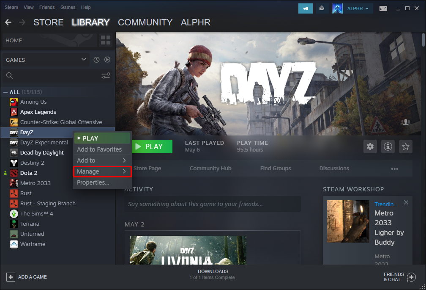
Task: Open the inbox envelope icon
Action: tap(322, 8)
